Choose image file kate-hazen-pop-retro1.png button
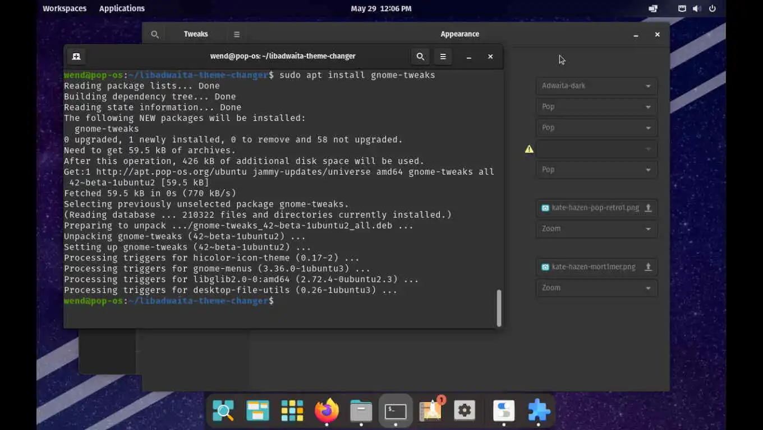 [x=596, y=208]
